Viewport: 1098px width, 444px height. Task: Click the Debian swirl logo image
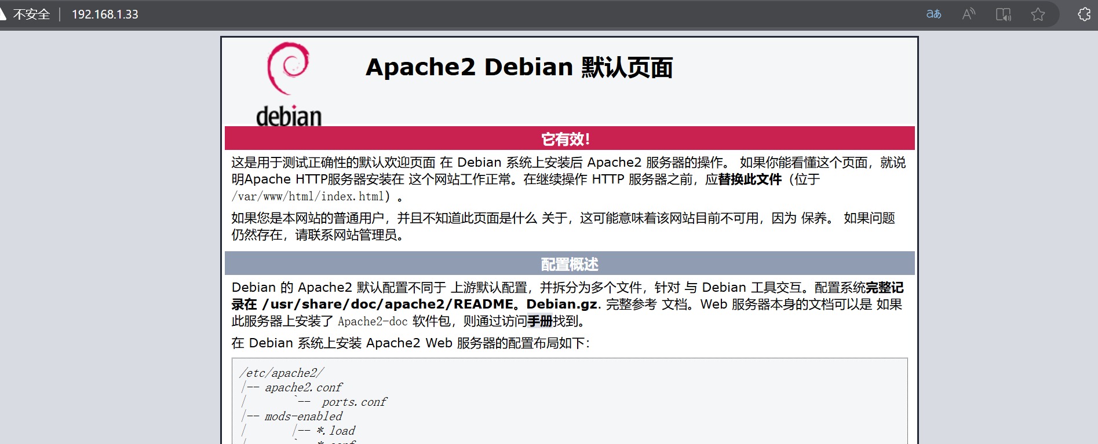(289, 84)
